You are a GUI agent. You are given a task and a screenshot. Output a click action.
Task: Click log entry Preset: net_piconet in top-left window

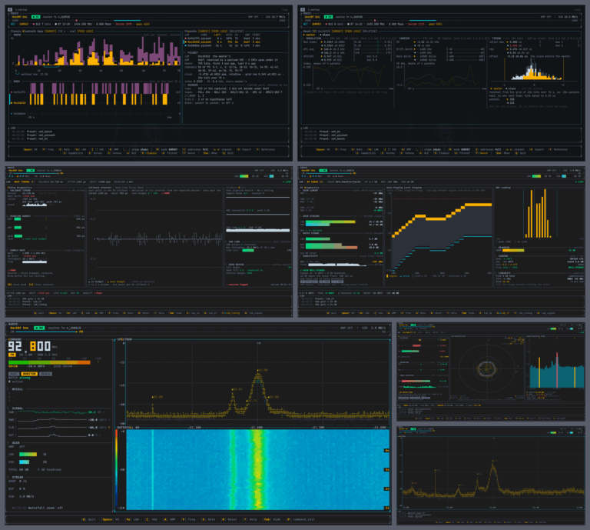[41, 135]
